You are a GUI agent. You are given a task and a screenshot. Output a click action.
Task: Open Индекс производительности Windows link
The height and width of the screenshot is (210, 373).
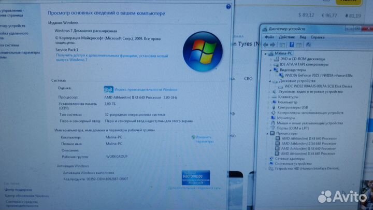pyautogui.click(x=146, y=90)
